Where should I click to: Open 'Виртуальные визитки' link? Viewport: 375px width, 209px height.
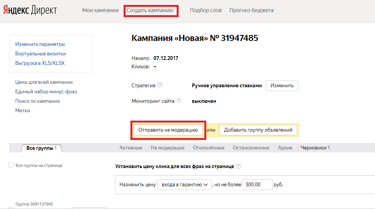point(41,54)
